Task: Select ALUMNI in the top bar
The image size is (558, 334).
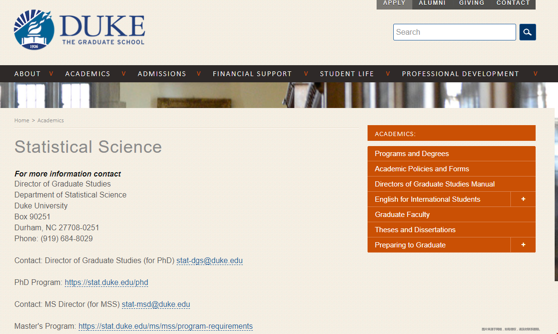Action: [432, 3]
